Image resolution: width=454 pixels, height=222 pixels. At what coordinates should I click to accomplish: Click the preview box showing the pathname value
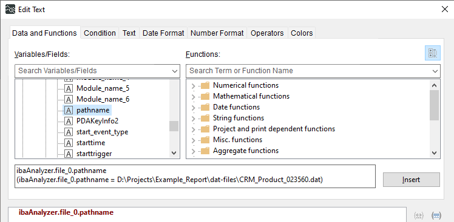point(195,177)
